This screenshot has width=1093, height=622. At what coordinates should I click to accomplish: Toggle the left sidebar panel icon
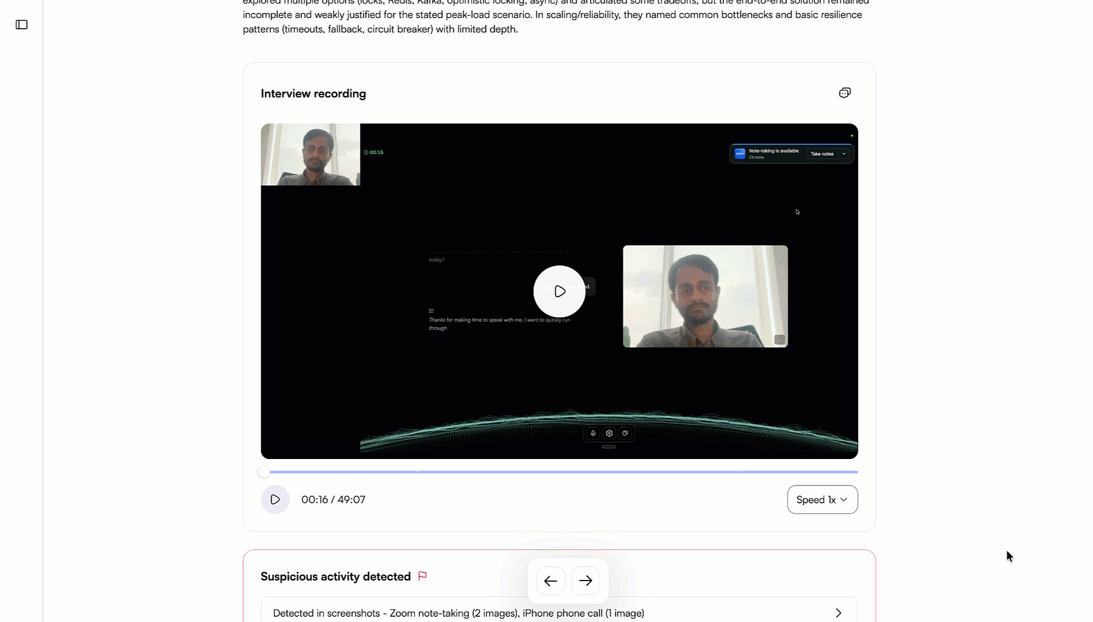click(x=21, y=25)
